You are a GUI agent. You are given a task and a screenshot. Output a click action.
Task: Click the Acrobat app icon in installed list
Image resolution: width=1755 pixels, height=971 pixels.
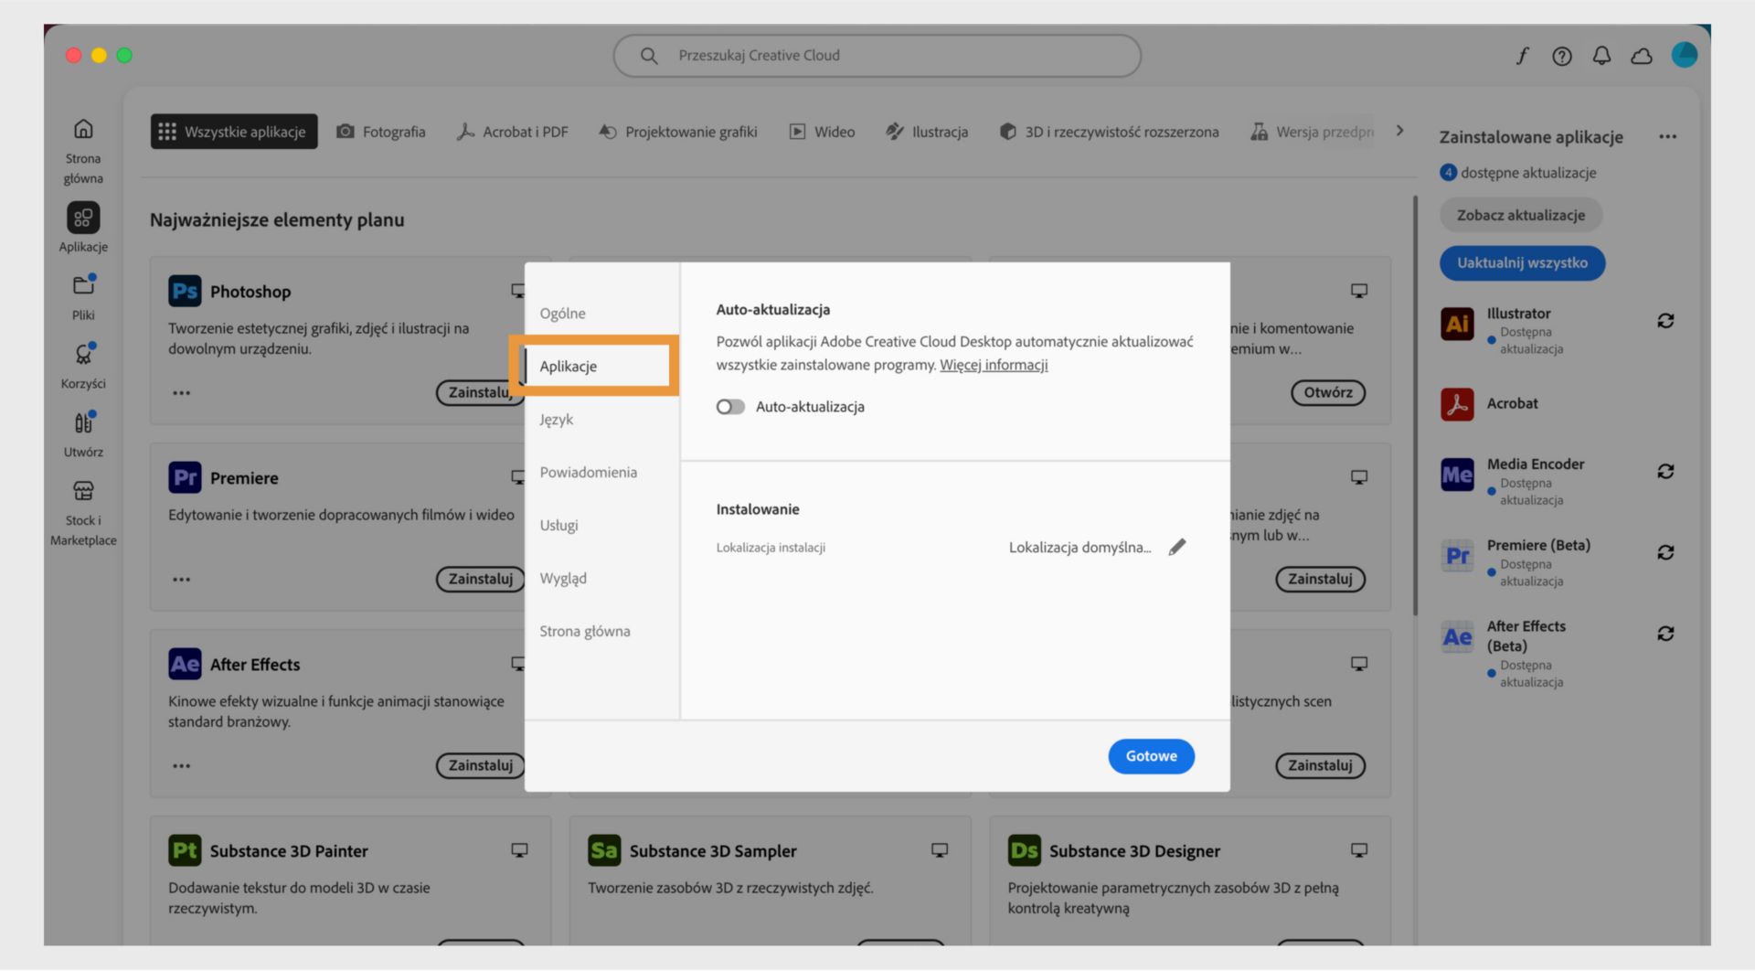coord(1457,404)
